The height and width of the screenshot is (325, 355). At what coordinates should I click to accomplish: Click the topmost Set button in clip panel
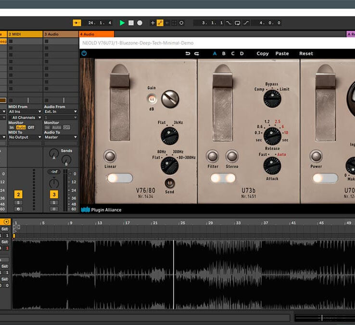(4, 229)
